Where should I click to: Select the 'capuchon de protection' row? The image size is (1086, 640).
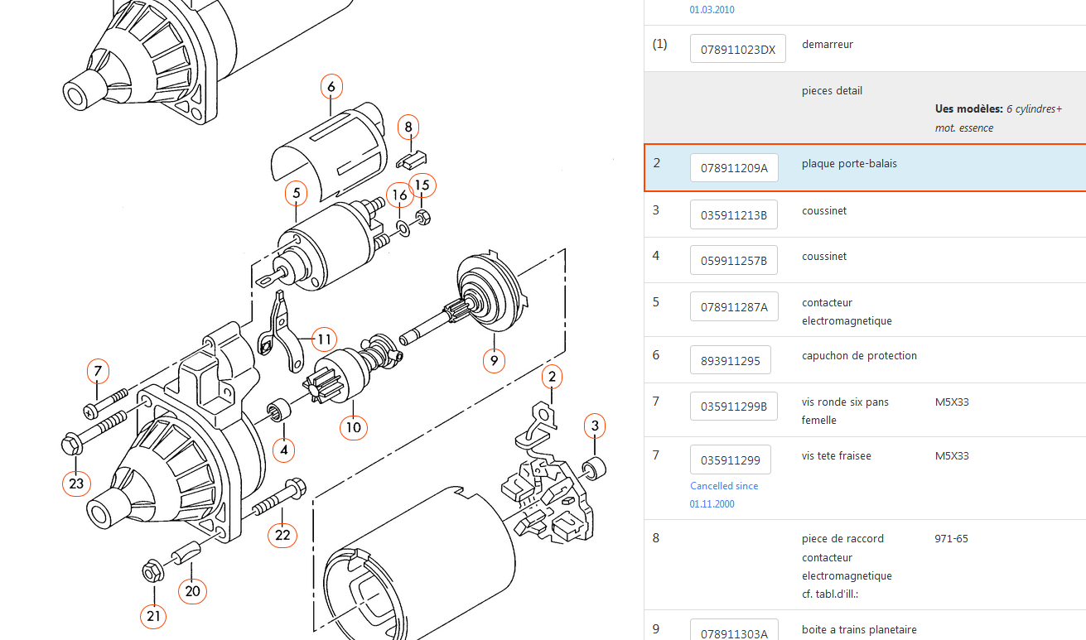pyautogui.click(x=859, y=356)
